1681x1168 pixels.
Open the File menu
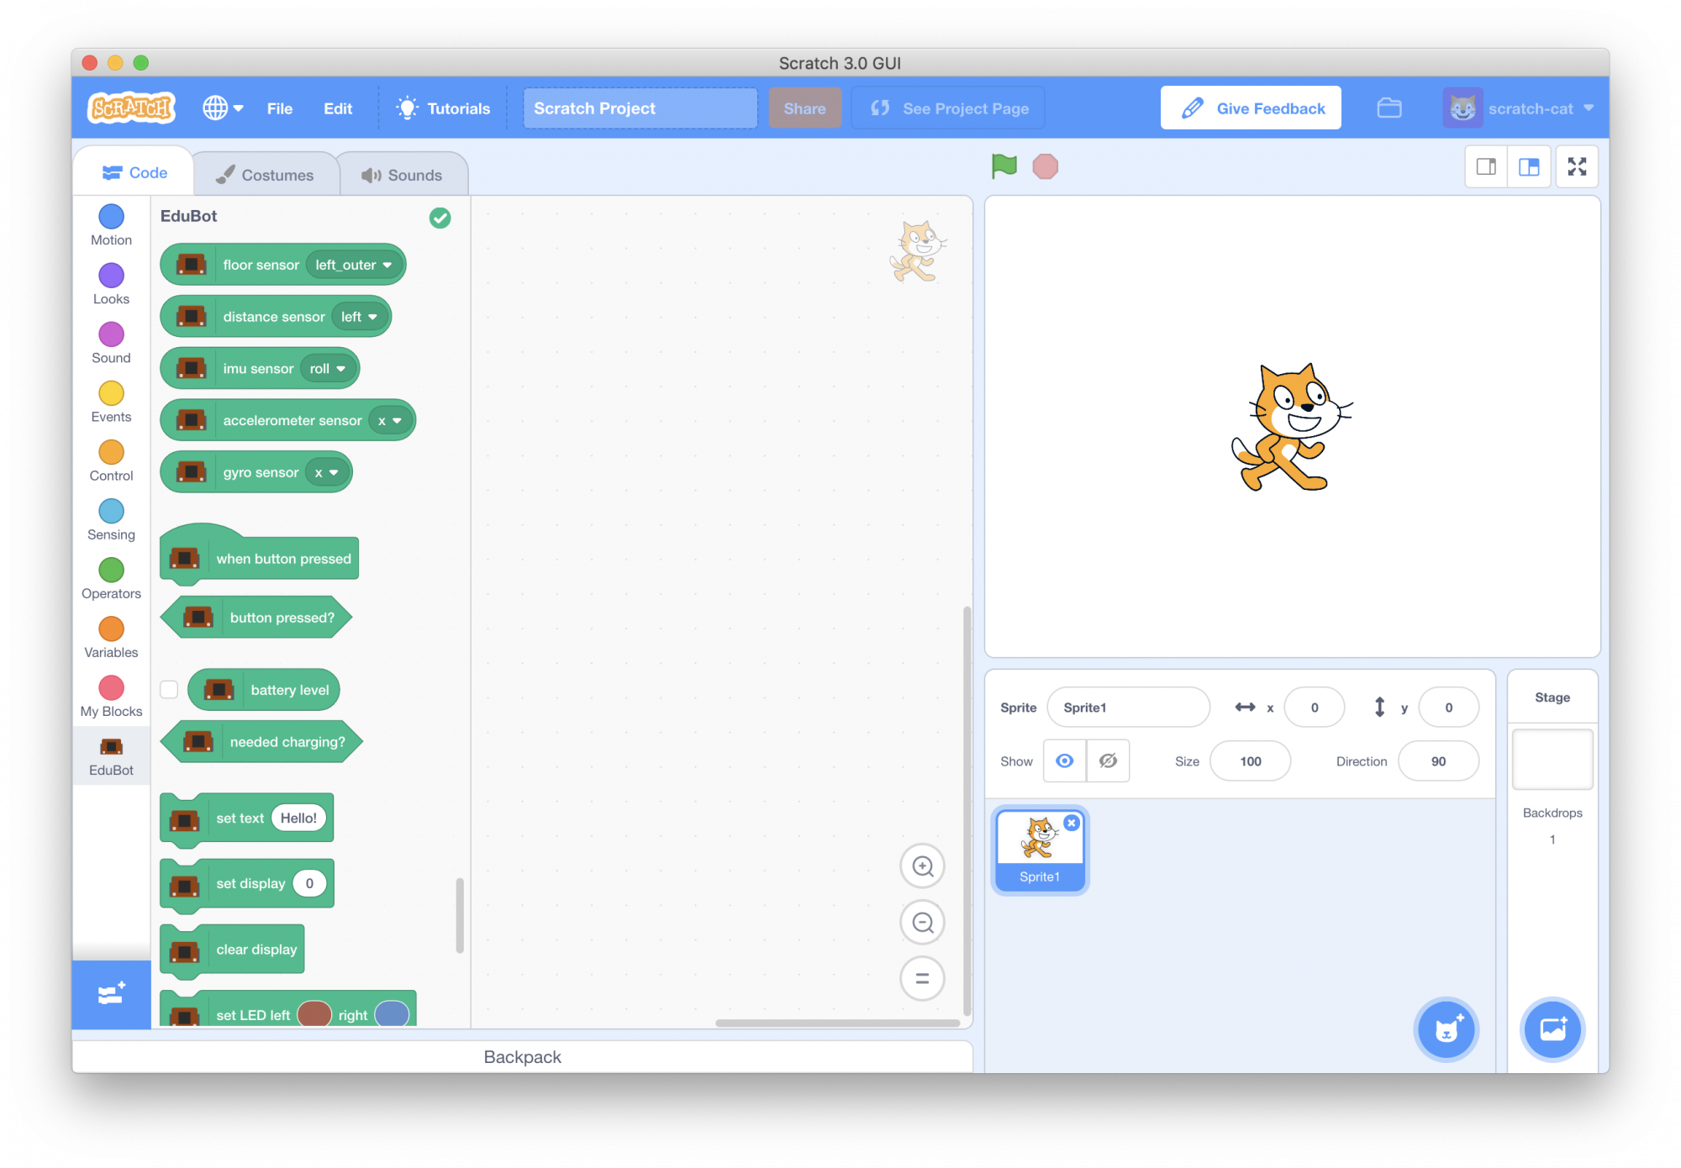click(x=279, y=108)
